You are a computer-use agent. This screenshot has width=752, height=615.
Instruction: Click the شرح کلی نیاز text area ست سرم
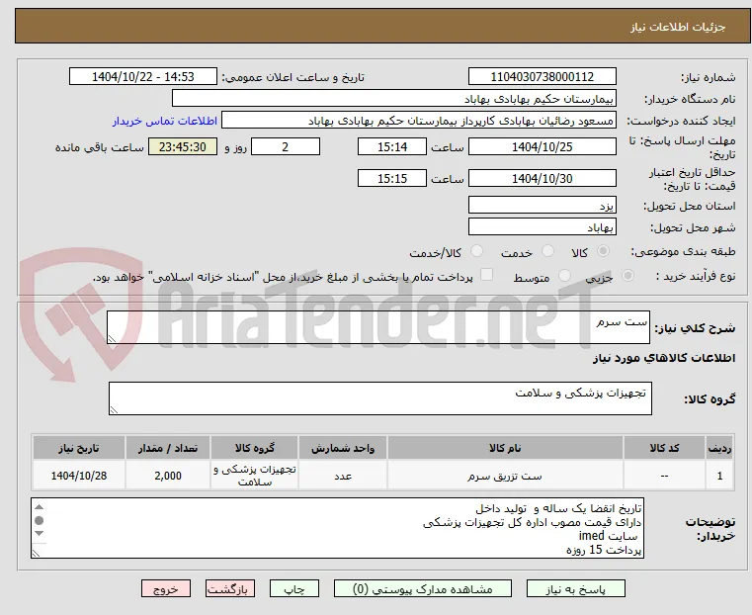point(377,327)
